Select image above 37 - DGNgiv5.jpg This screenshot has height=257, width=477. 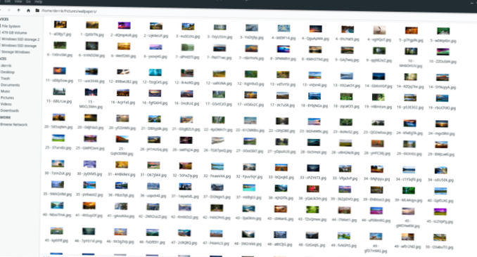pos(217,187)
